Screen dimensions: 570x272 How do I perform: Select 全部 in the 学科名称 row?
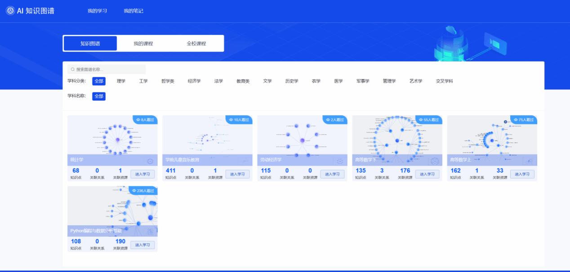pos(99,96)
